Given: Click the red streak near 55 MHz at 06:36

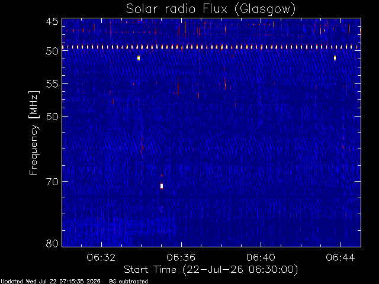Looking at the screenshot, I should (x=178, y=87).
